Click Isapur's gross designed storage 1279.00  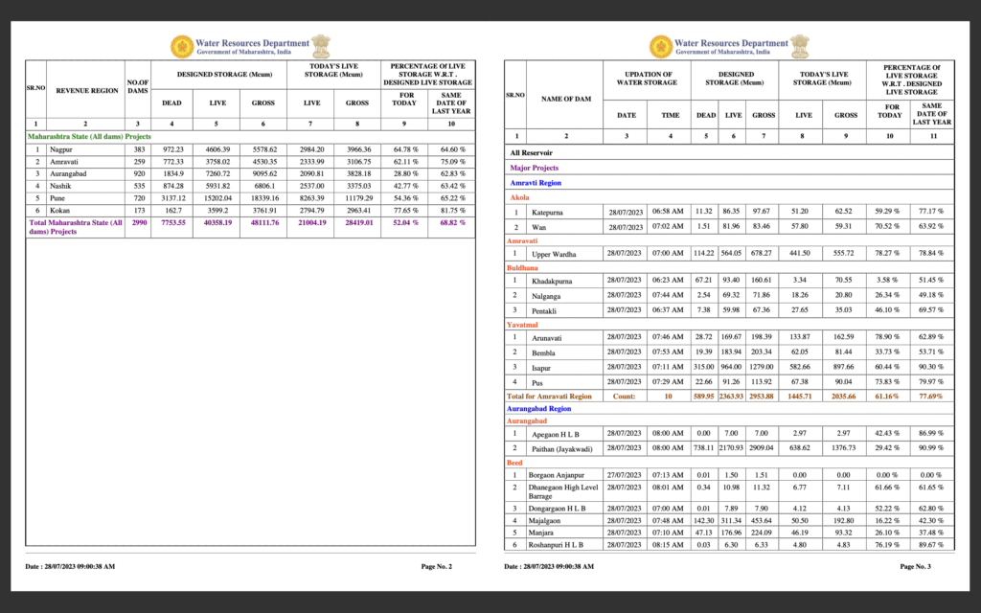[761, 367]
